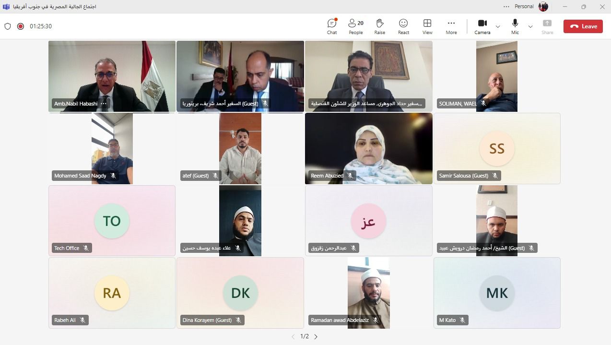Click the shield security icon
Image resolution: width=611 pixels, height=345 pixels.
pyautogui.click(x=8, y=26)
